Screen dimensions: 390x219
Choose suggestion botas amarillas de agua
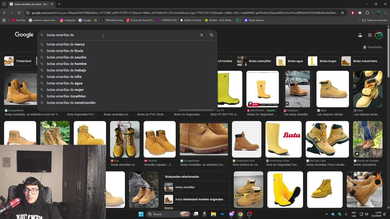coord(127,83)
